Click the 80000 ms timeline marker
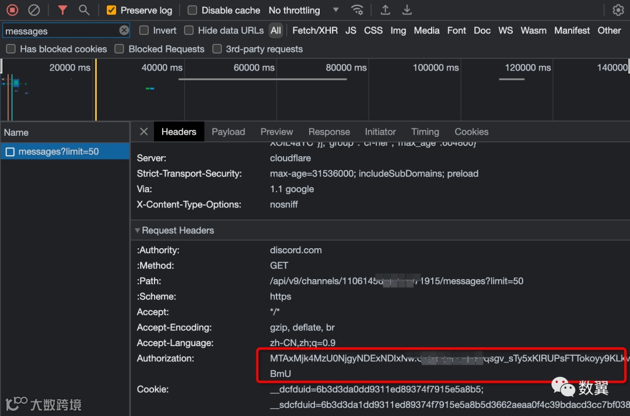Image resolution: width=630 pixels, height=416 pixels. (x=346, y=68)
